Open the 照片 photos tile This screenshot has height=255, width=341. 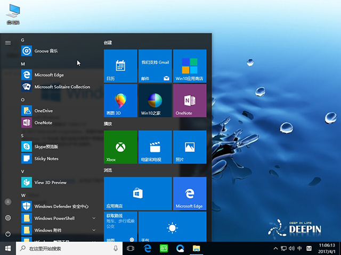(x=189, y=147)
